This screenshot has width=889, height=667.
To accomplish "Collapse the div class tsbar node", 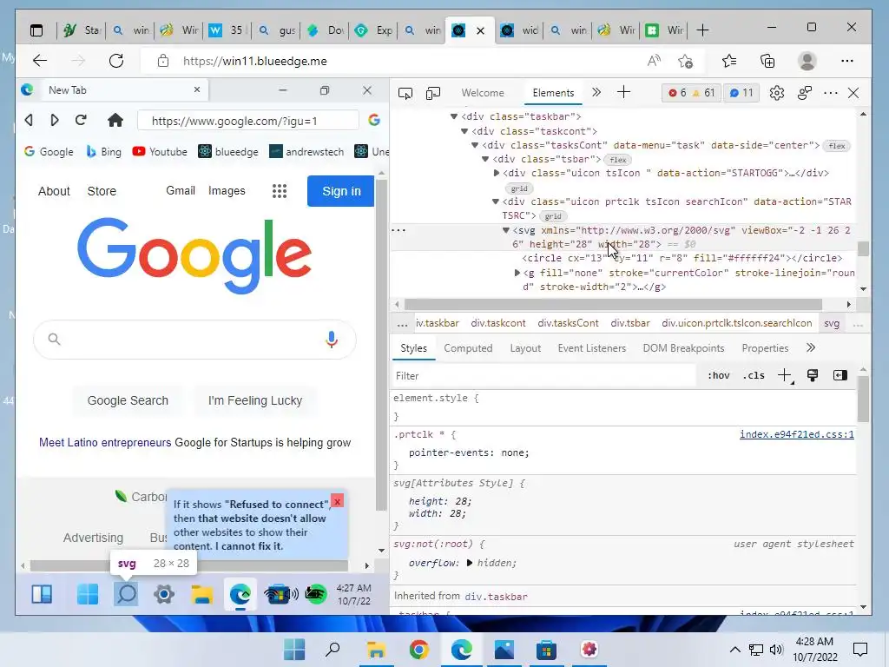I will coord(485,160).
